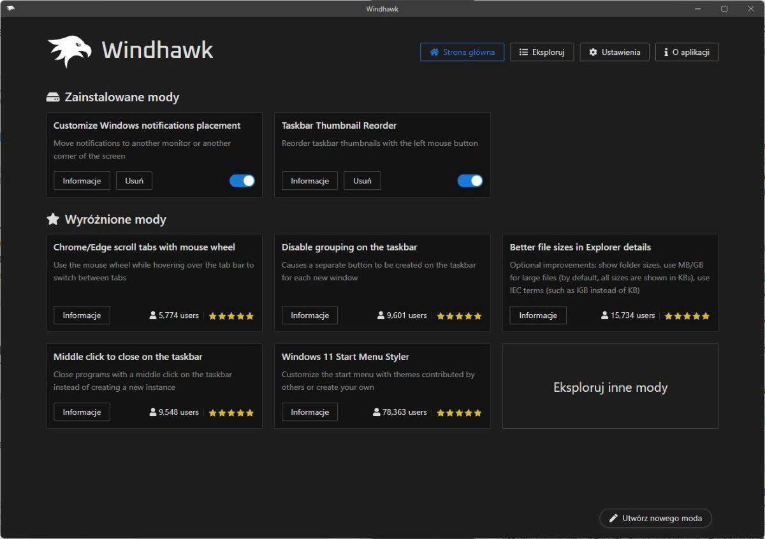Click title Chrome/Edge scroll tabs with mouse wheel
765x539 pixels.
[x=144, y=247]
